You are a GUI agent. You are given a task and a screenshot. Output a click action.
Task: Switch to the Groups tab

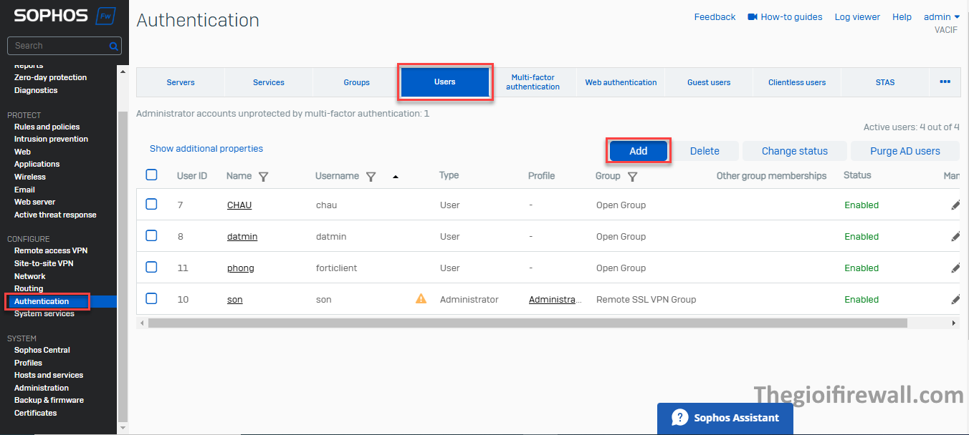(x=356, y=82)
